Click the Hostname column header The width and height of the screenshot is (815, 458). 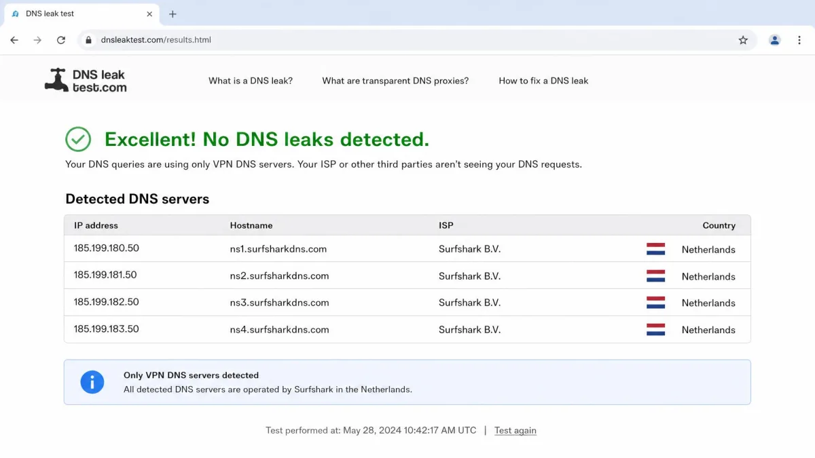pyautogui.click(x=251, y=225)
